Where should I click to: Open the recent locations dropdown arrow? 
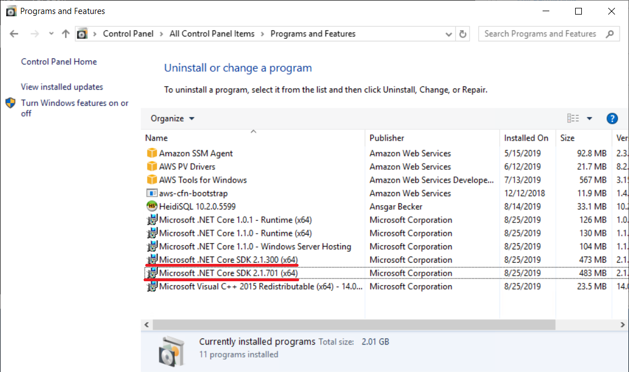(x=51, y=34)
